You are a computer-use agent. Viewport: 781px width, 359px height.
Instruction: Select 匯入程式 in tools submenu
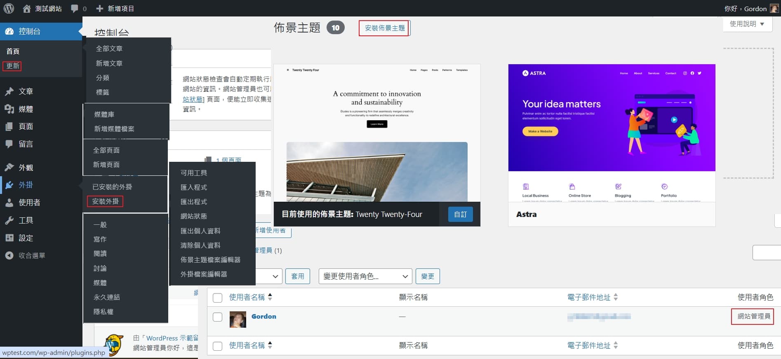tap(194, 187)
